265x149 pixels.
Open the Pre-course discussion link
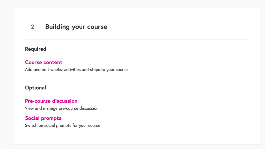click(x=51, y=101)
